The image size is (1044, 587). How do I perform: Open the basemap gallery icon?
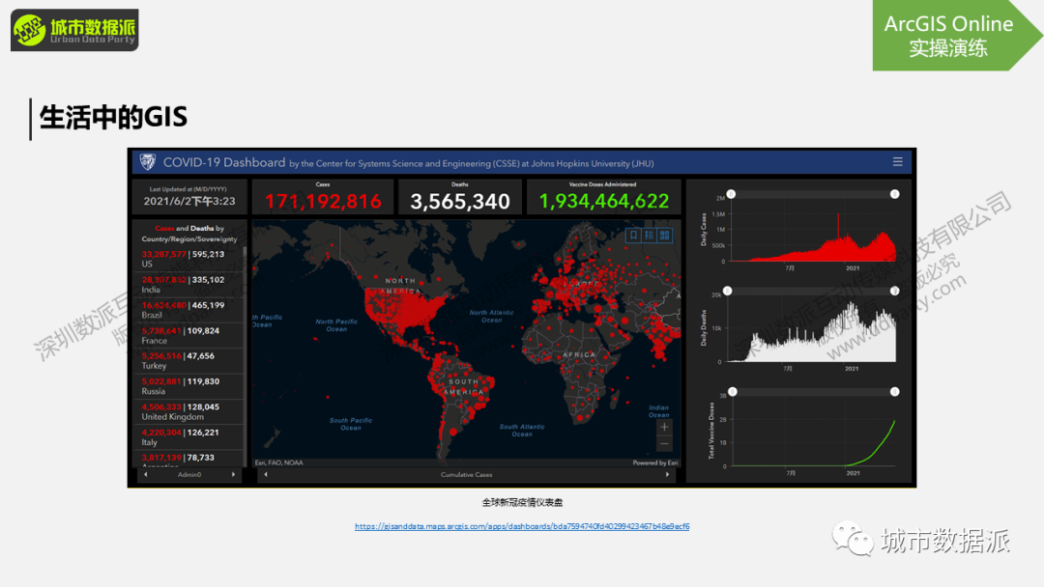point(664,236)
